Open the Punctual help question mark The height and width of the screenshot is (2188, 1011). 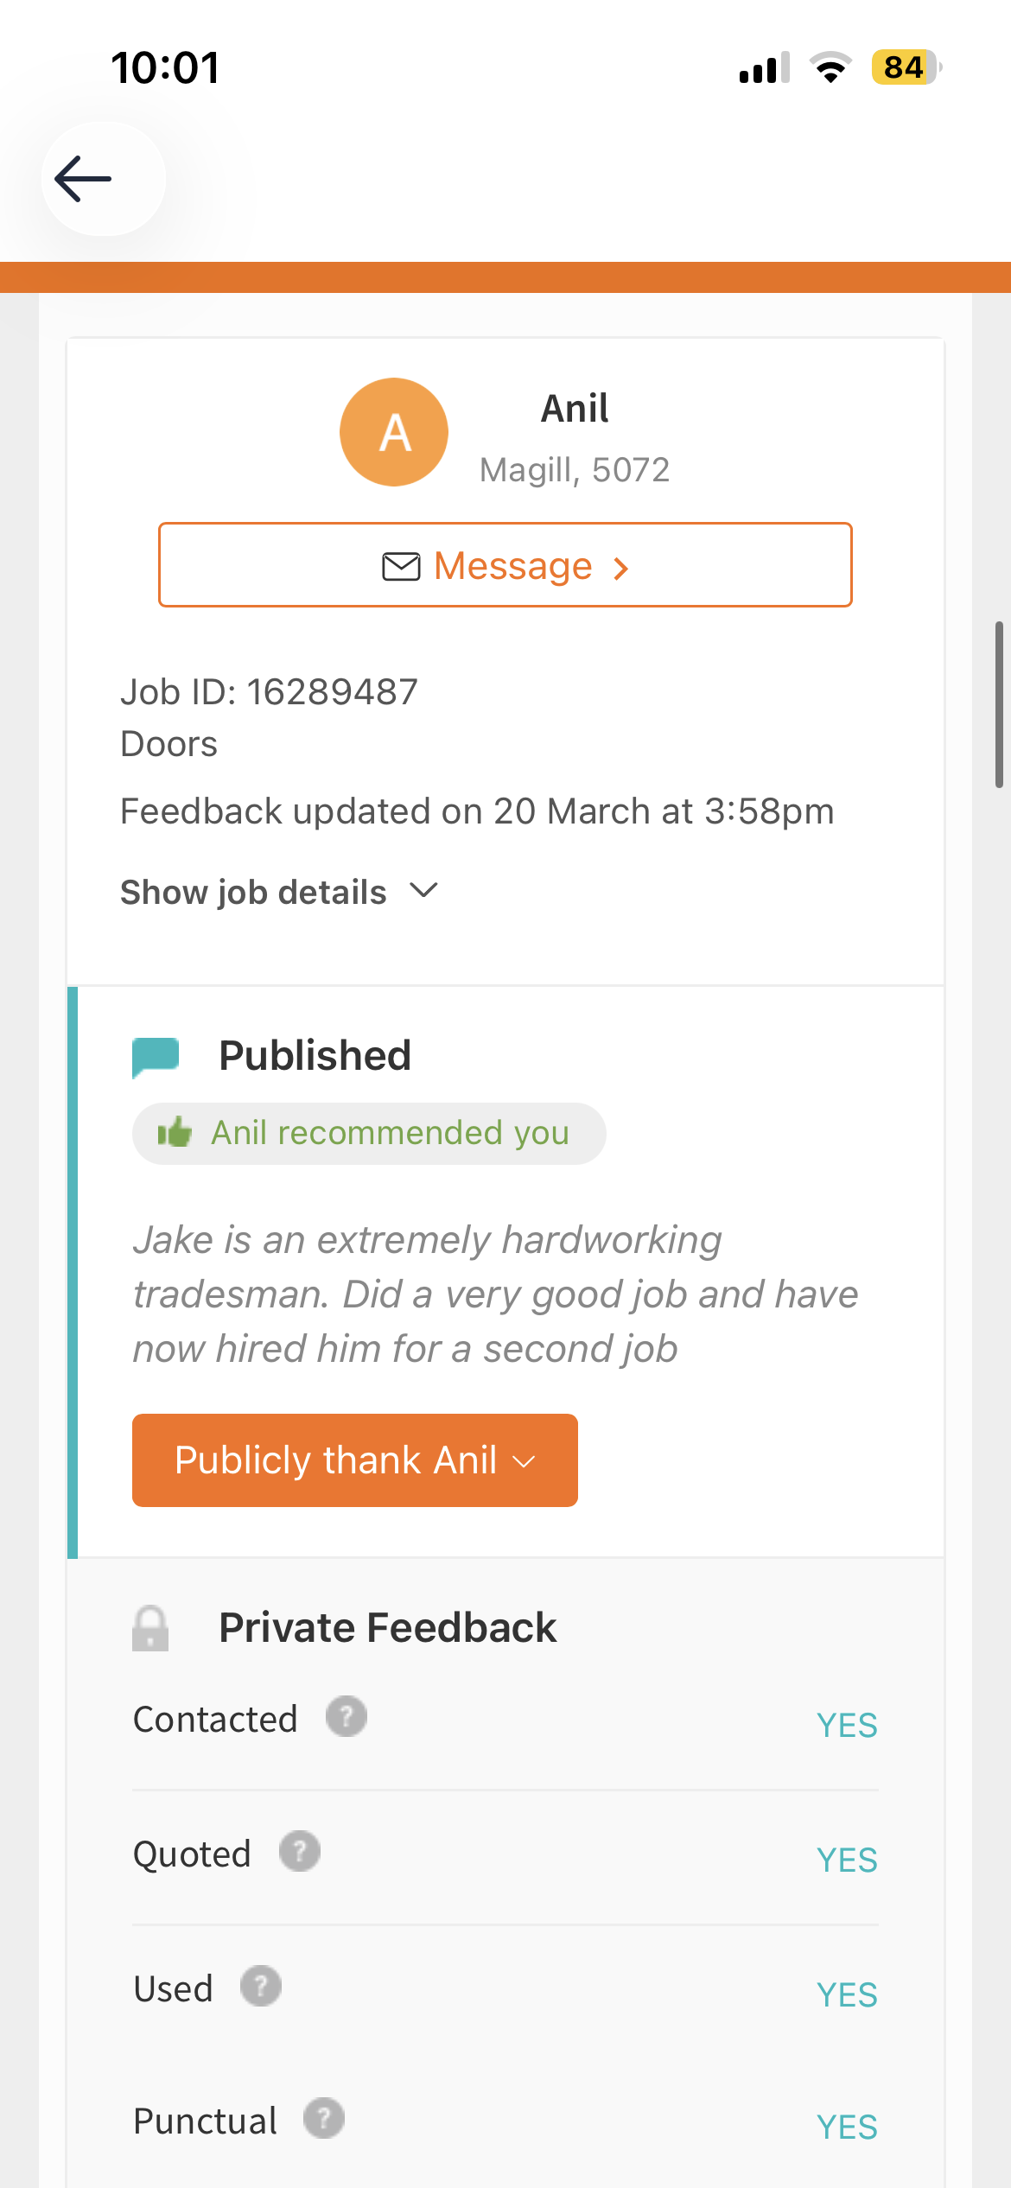tap(324, 2119)
